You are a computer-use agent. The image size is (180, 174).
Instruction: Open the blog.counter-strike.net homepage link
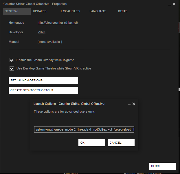pos(58,23)
